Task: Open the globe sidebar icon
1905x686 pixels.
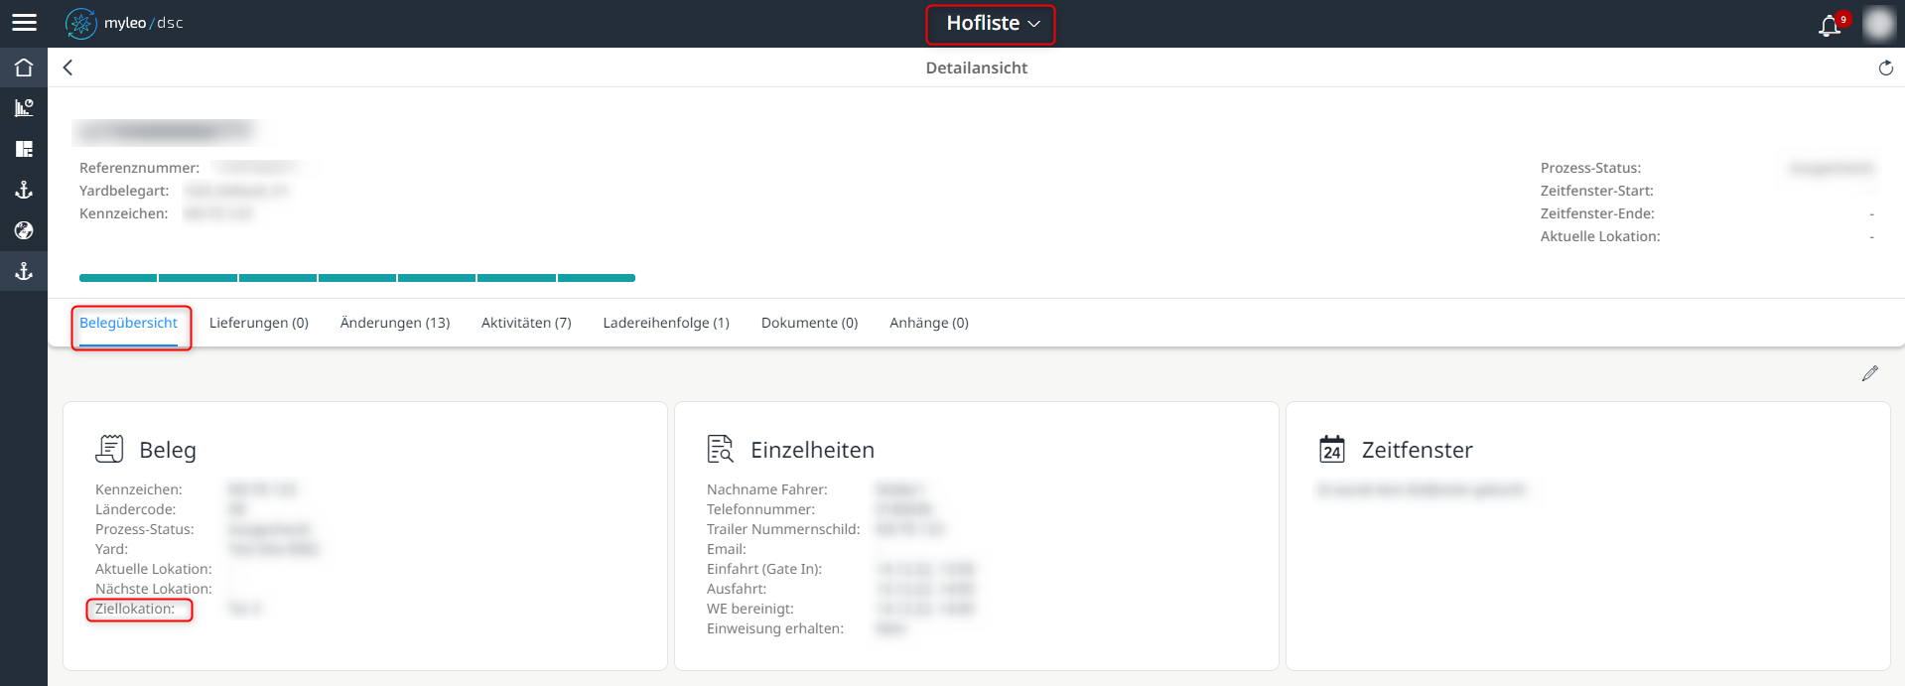Action: (24, 230)
